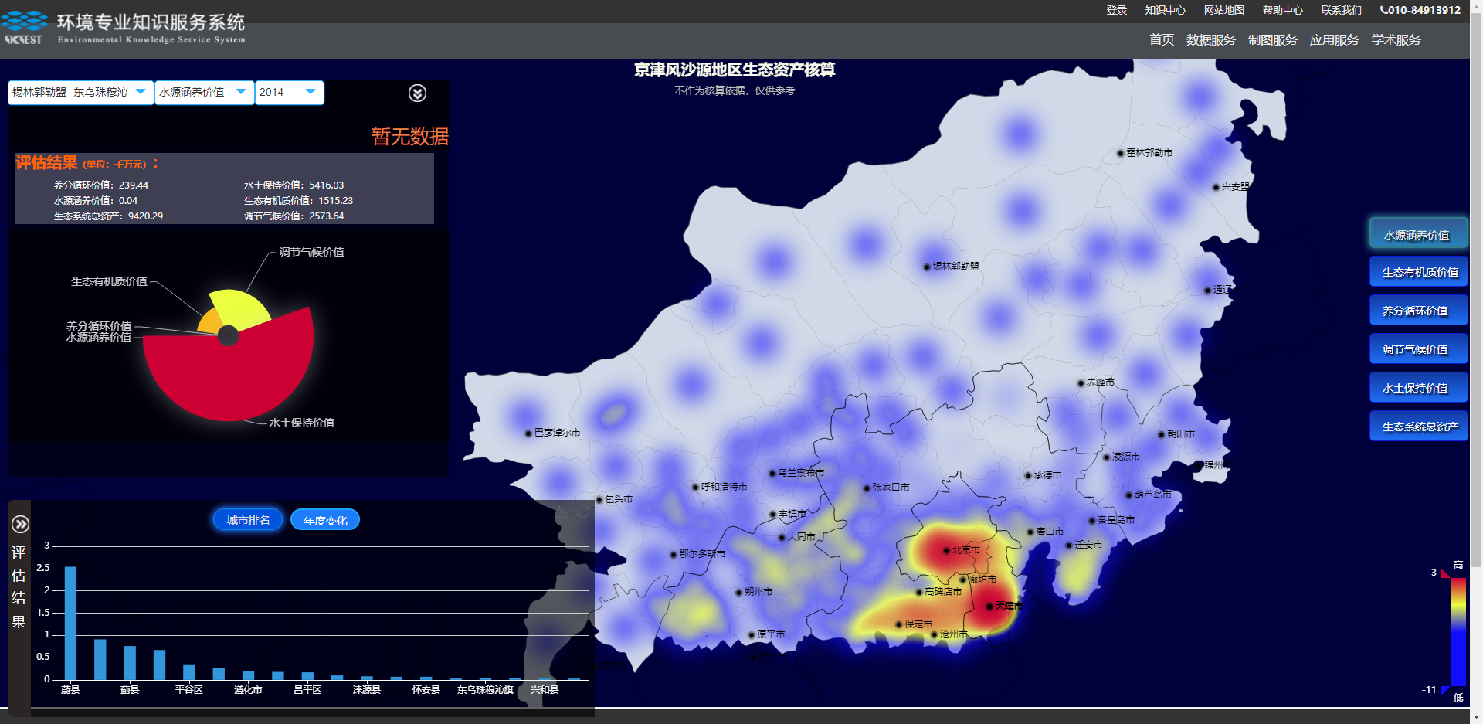Viewport: 1483px width, 724px height.
Task: Click the 锡林郭勒盟 map marker
Action: [927, 267]
